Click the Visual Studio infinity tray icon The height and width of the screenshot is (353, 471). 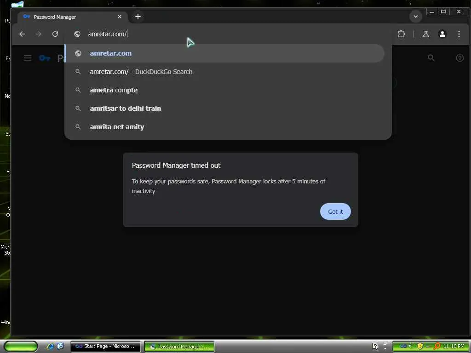(403, 346)
